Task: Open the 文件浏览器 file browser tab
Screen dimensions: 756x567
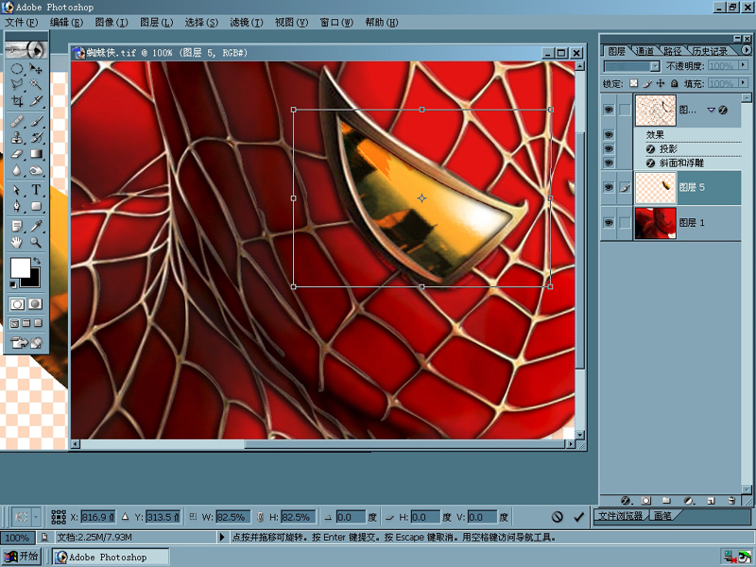Action: point(621,515)
